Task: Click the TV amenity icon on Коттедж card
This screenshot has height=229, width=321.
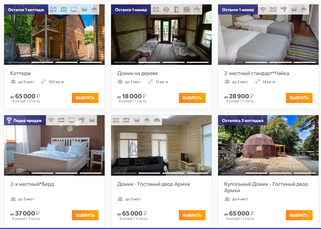Action: pyautogui.click(x=74, y=9)
